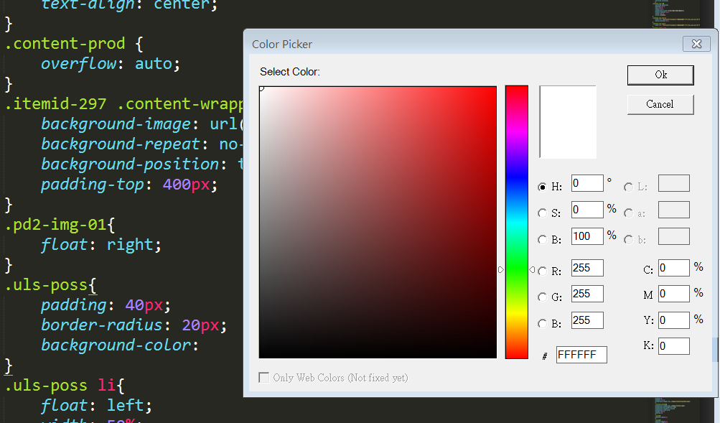720x423 pixels.
Task: Edit the C (cyan) percentage field
Action: (673, 267)
